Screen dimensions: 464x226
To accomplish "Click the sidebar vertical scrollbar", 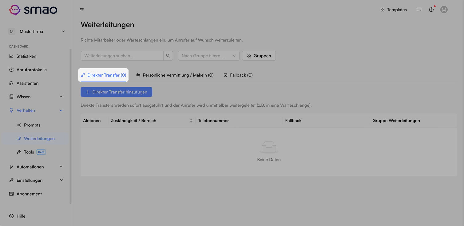I will (70, 126).
